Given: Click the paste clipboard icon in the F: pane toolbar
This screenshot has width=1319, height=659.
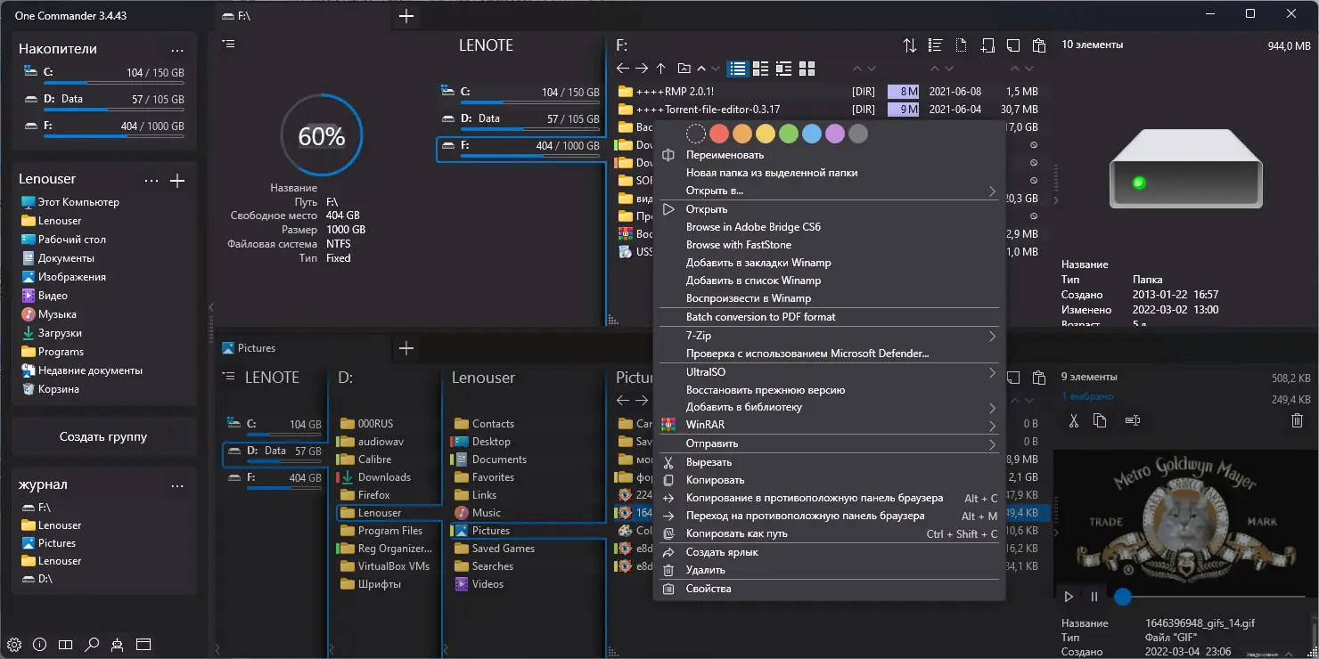Looking at the screenshot, I should [1038, 45].
